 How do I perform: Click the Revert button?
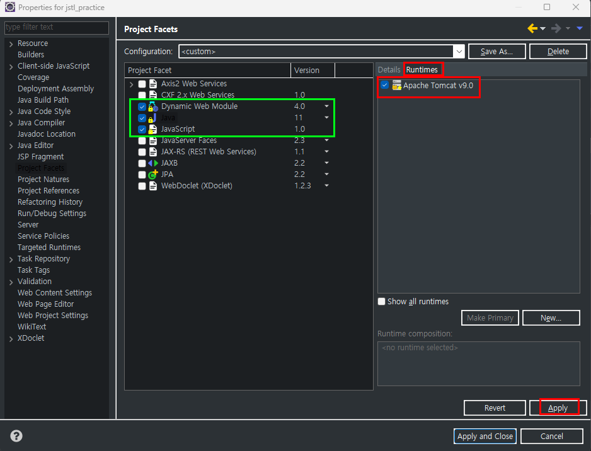[x=495, y=408]
